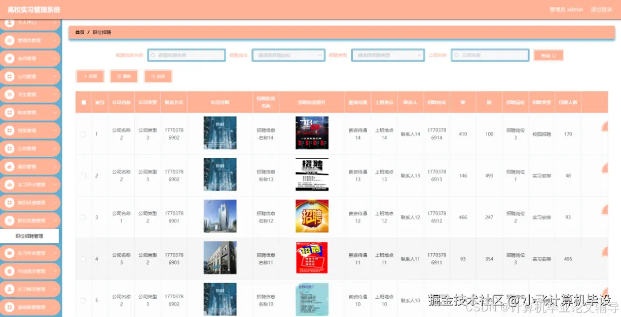Expand 基础数据管理 via its chevron
This screenshot has height=317, width=621.
pyautogui.click(x=55, y=307)
